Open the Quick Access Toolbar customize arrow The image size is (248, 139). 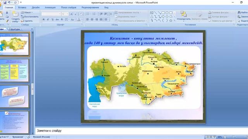(21, 3)
